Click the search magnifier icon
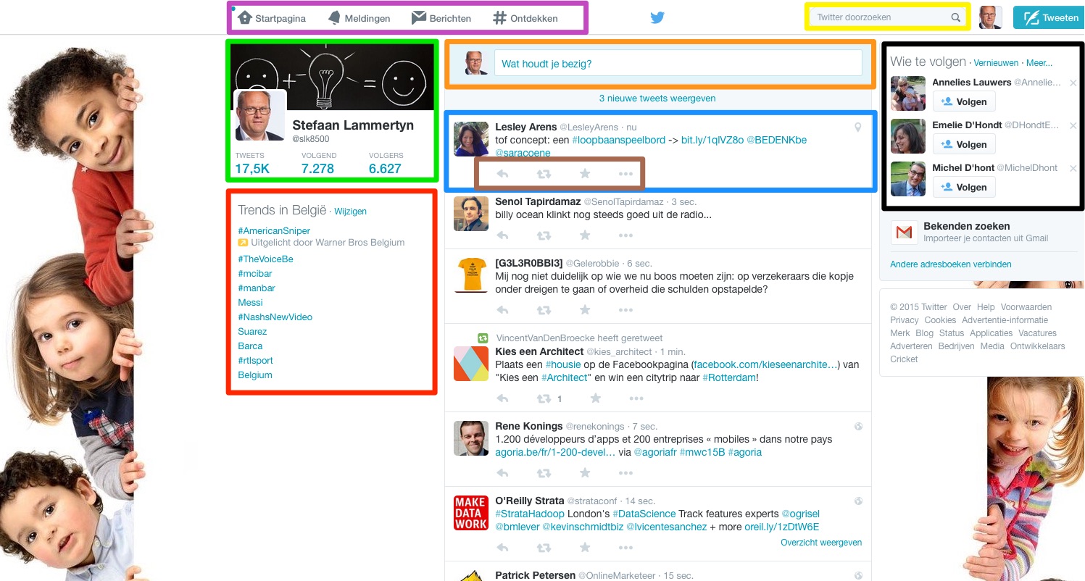 click(956, 17)
